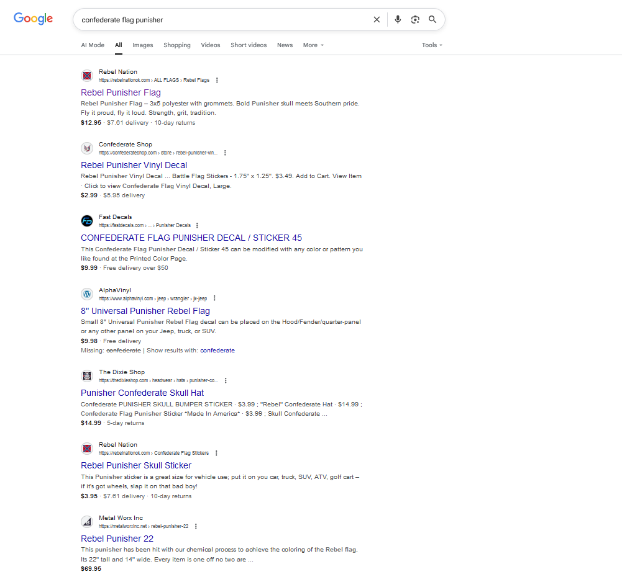
Task: Click the AlphaVinyl site name
Action: 114,290
